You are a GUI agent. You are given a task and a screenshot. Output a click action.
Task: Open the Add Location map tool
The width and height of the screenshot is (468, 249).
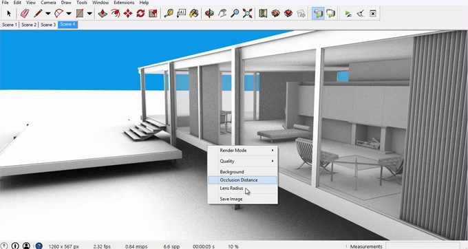coord(263,14)
